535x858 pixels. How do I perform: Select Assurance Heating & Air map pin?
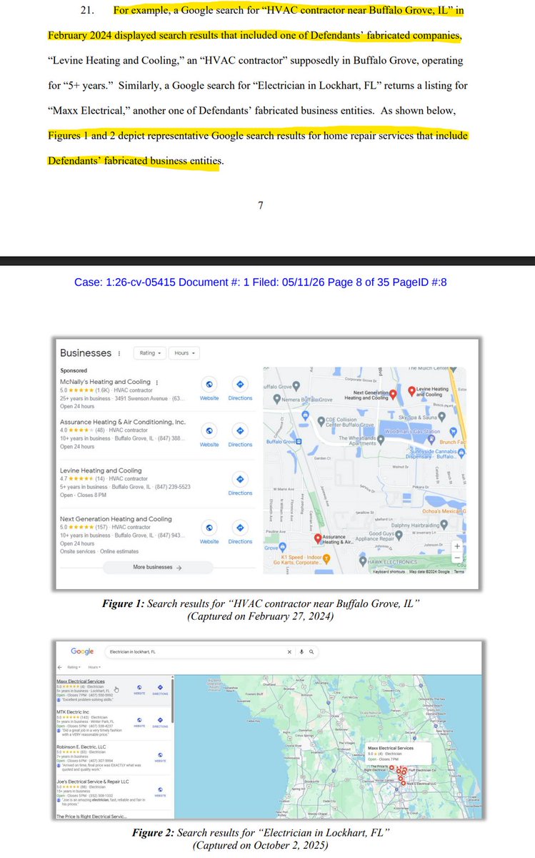coord(317,539)
